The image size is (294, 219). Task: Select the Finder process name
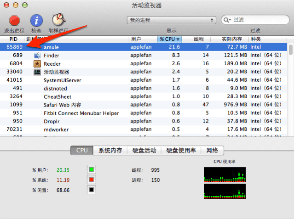point(52,56)
